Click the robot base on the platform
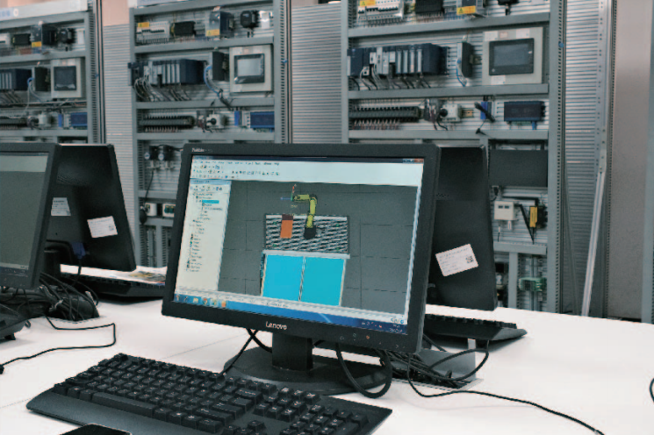The width and height of the screenshot is (654, 435). [310, 233]
